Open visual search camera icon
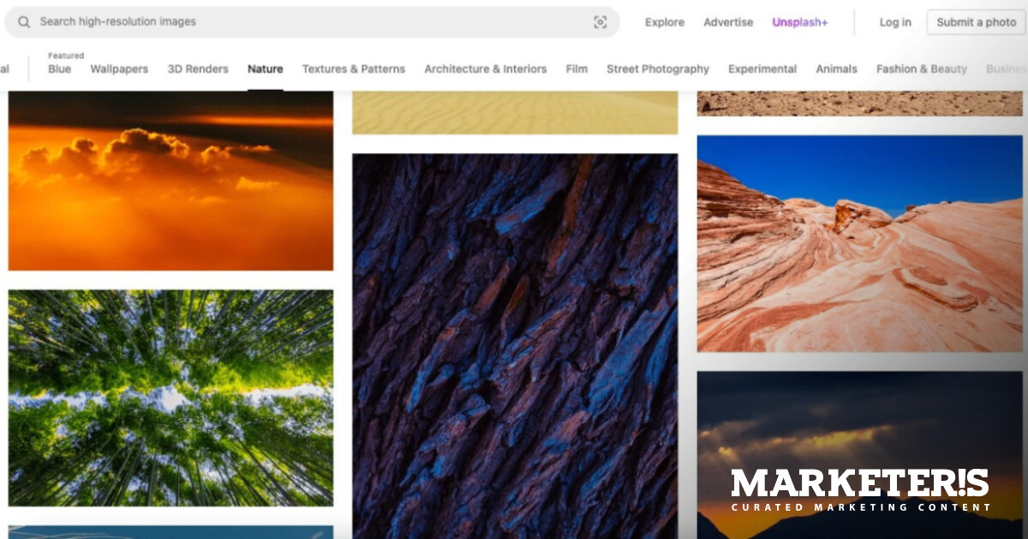 point(600,22)
